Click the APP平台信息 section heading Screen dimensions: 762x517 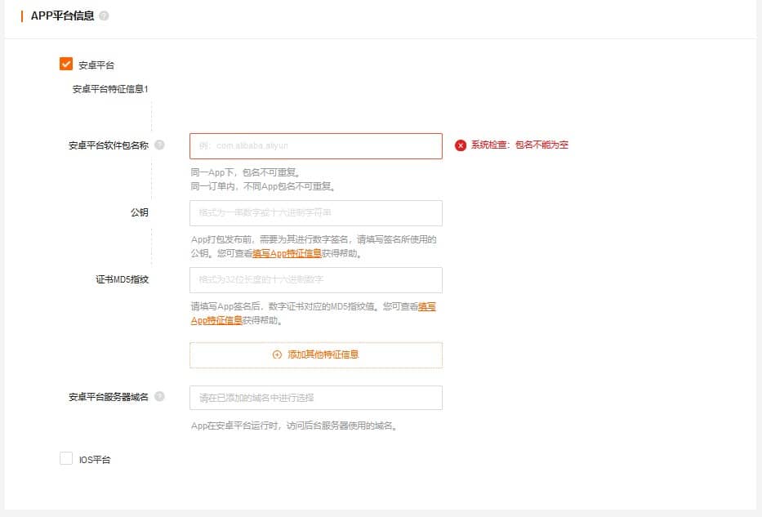coord(62,16)
